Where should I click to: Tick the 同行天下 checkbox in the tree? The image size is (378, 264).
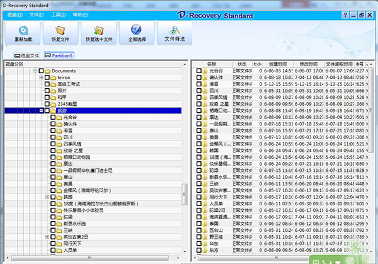[x=53, y=243]
